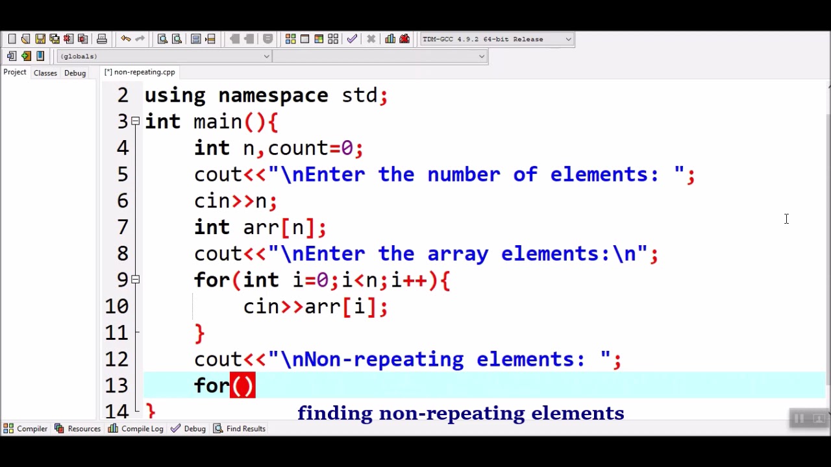Click on 'int n,count=0;' code line
Viewport: 831px width, 467px height.
(279, 149)
